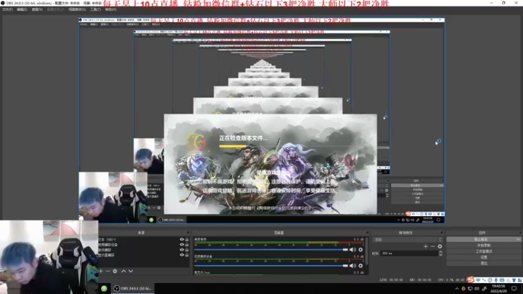Adjust transition duration stepper arrows
This screenshot has height=294, width=523.
[441, 253]
